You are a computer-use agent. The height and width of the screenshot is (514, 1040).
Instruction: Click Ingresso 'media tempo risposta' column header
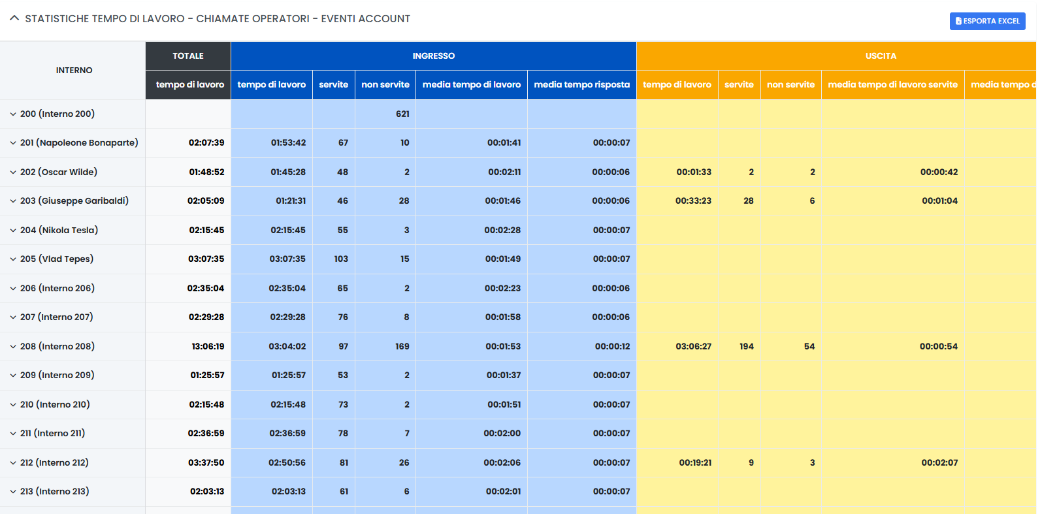click(x=581, y=85)
